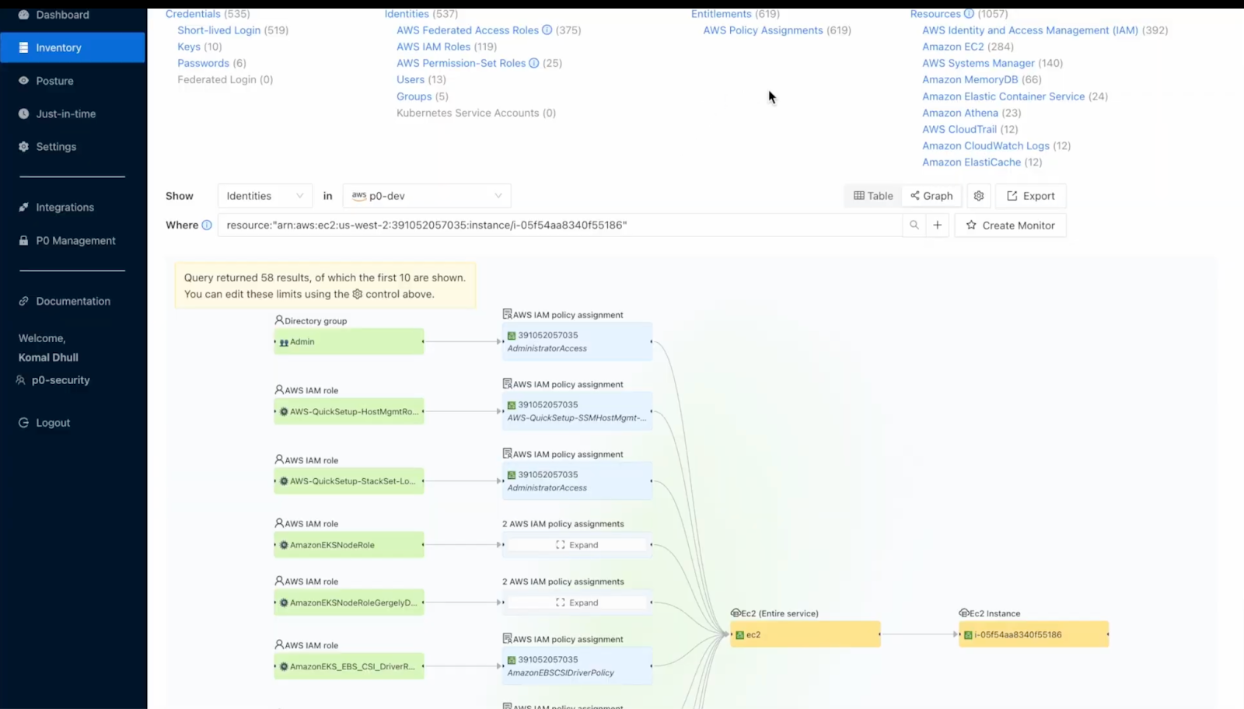Select AmazonEKSNodeRole node
This screenshot has height=709, width=1244.
tap(349, 545)
